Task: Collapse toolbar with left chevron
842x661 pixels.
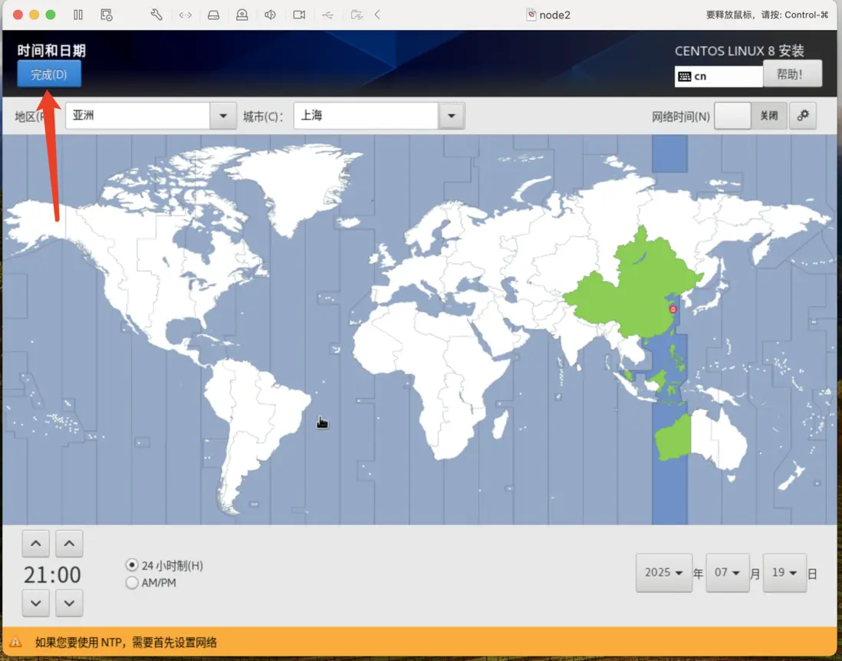Action: (x=377, y=15)
